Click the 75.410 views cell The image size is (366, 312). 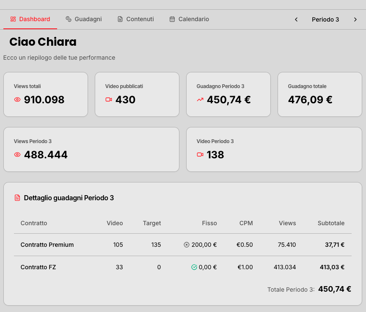[287, 245]
